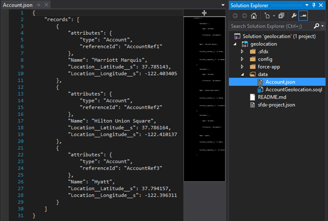Click the magnifier search icon in Solution Explorer
This screenshot has width=328, height=221.
[316, 26]
